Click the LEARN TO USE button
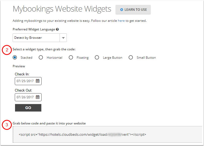The image size is (204, 146). 133,9
